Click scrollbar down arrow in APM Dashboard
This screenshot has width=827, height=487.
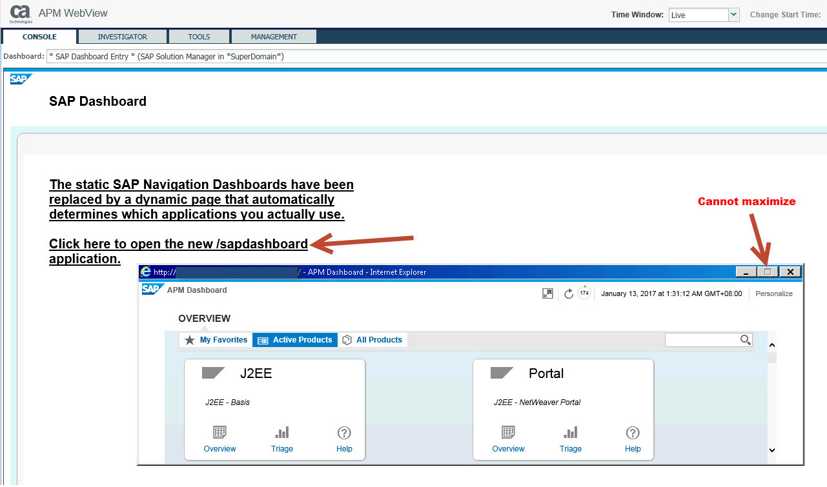(771, 450)
